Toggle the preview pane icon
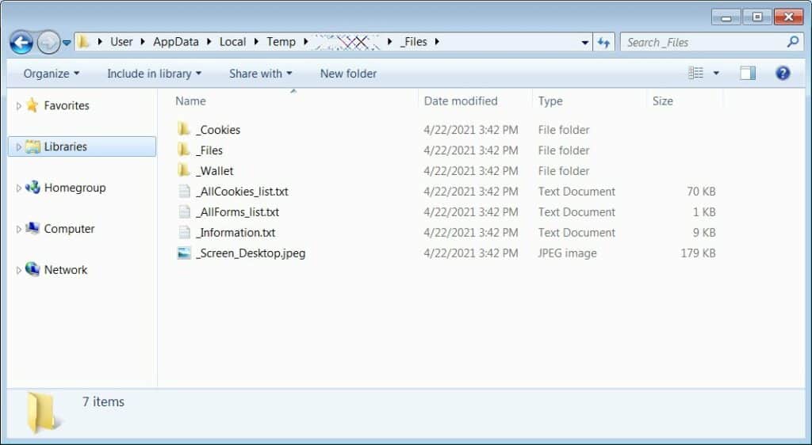 pyautogui.click(x=747, y=73)
